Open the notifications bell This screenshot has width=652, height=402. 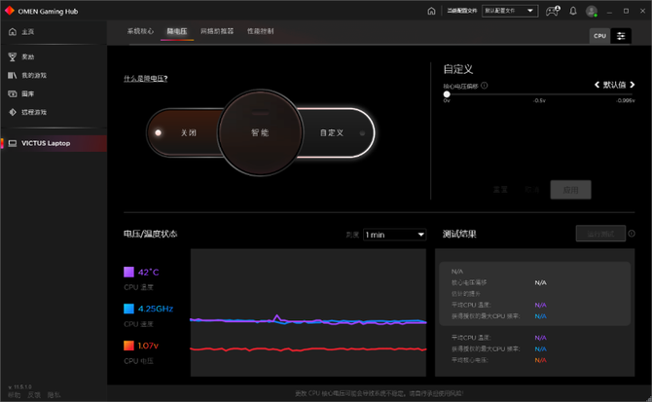(x=571, y=11)
